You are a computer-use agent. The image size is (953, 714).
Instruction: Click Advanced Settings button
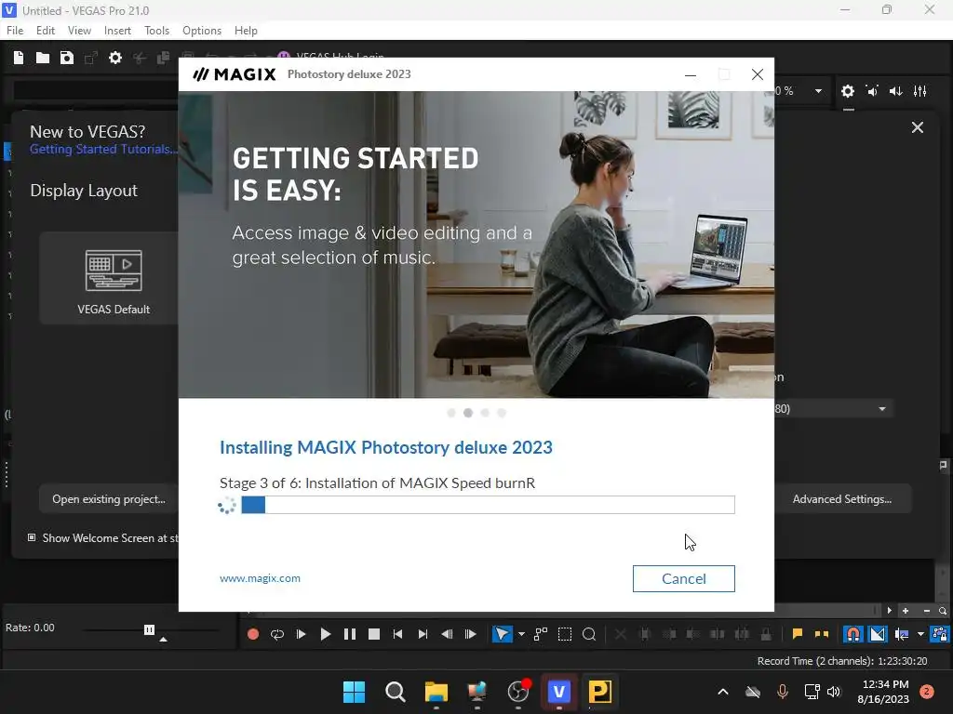click(841, 499)
